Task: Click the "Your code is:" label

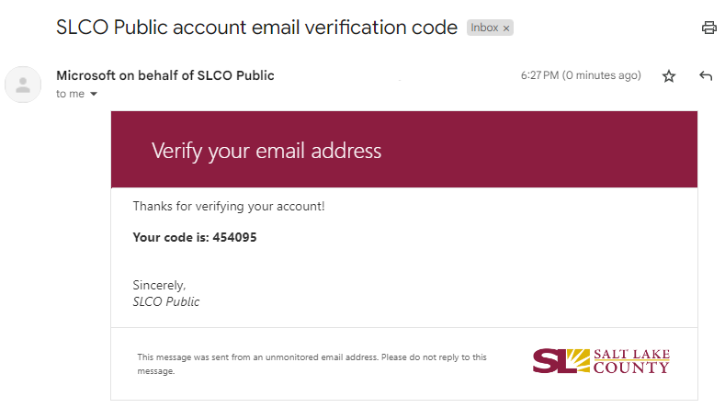Action: pos(171,237)
